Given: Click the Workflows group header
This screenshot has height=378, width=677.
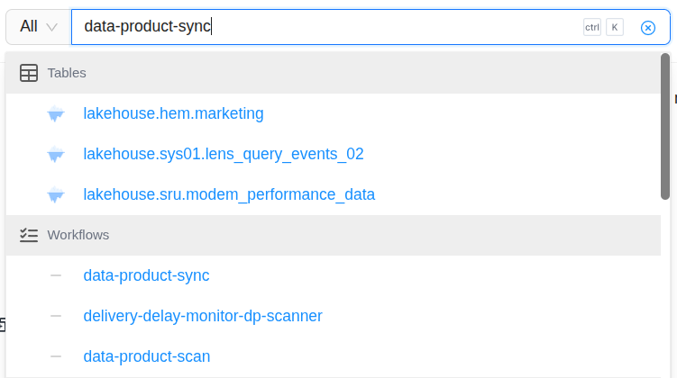Looking at the screenshot, I should coord(334,235).
